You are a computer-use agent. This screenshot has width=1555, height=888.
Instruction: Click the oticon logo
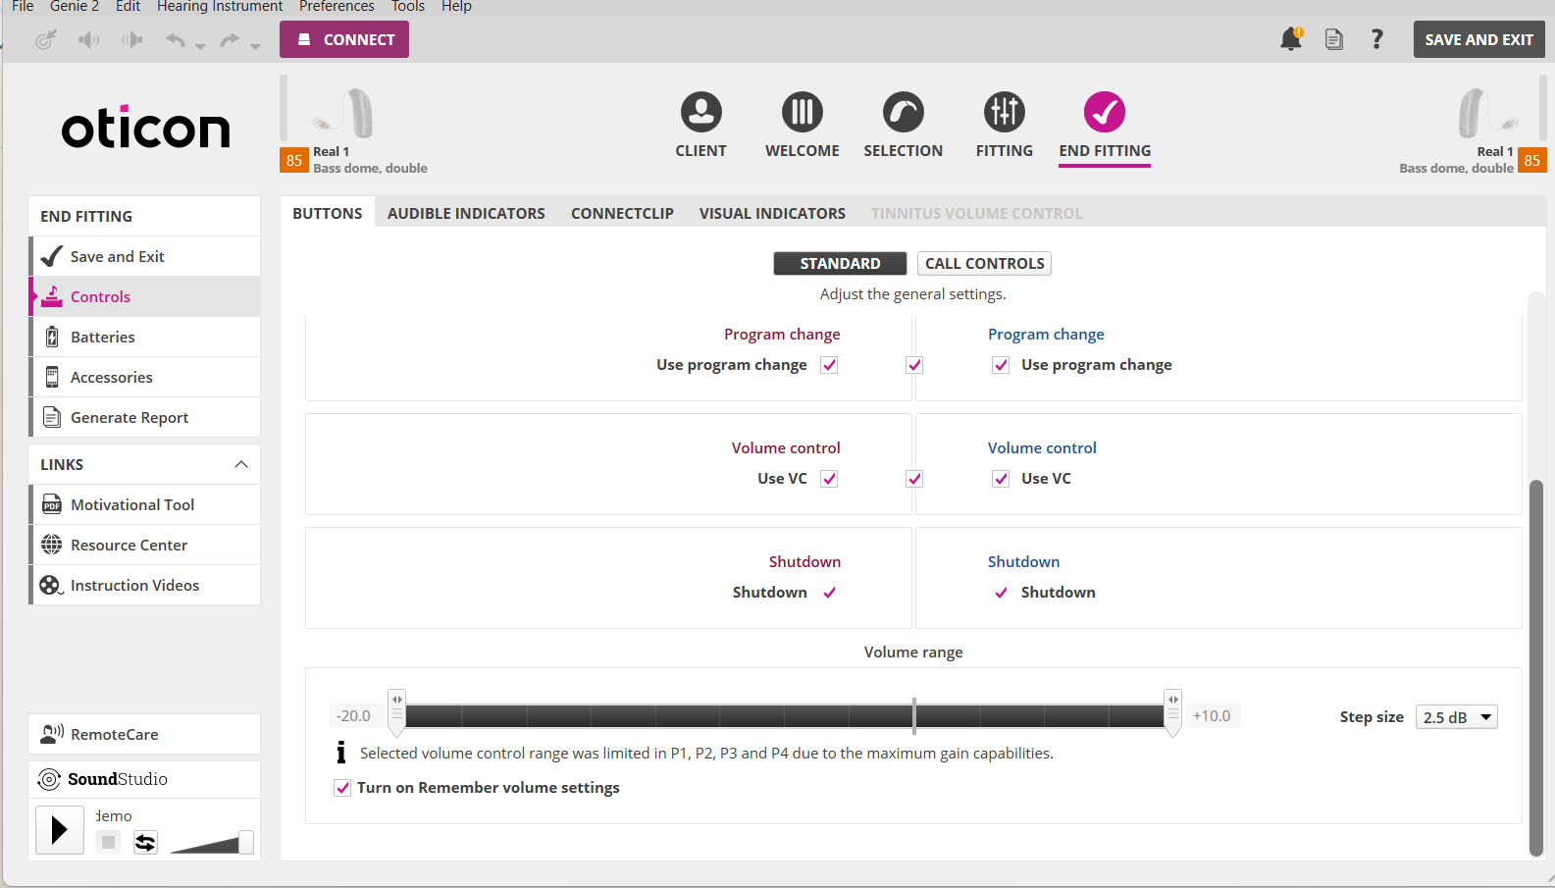coord(145,128)
